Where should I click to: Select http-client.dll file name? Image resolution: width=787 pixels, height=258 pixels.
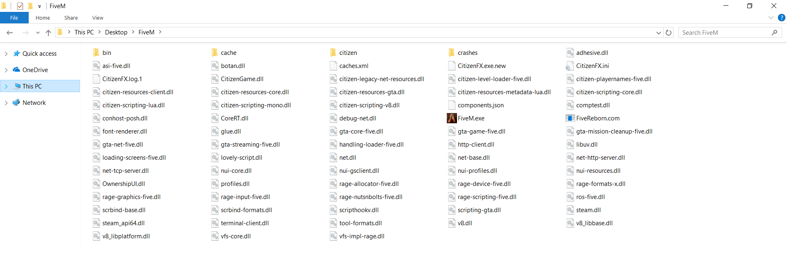(x=476, y=145)
